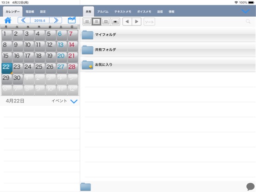
Task: Select Sunday April 21
Action: pyautogui.click(x=73, y=57)
